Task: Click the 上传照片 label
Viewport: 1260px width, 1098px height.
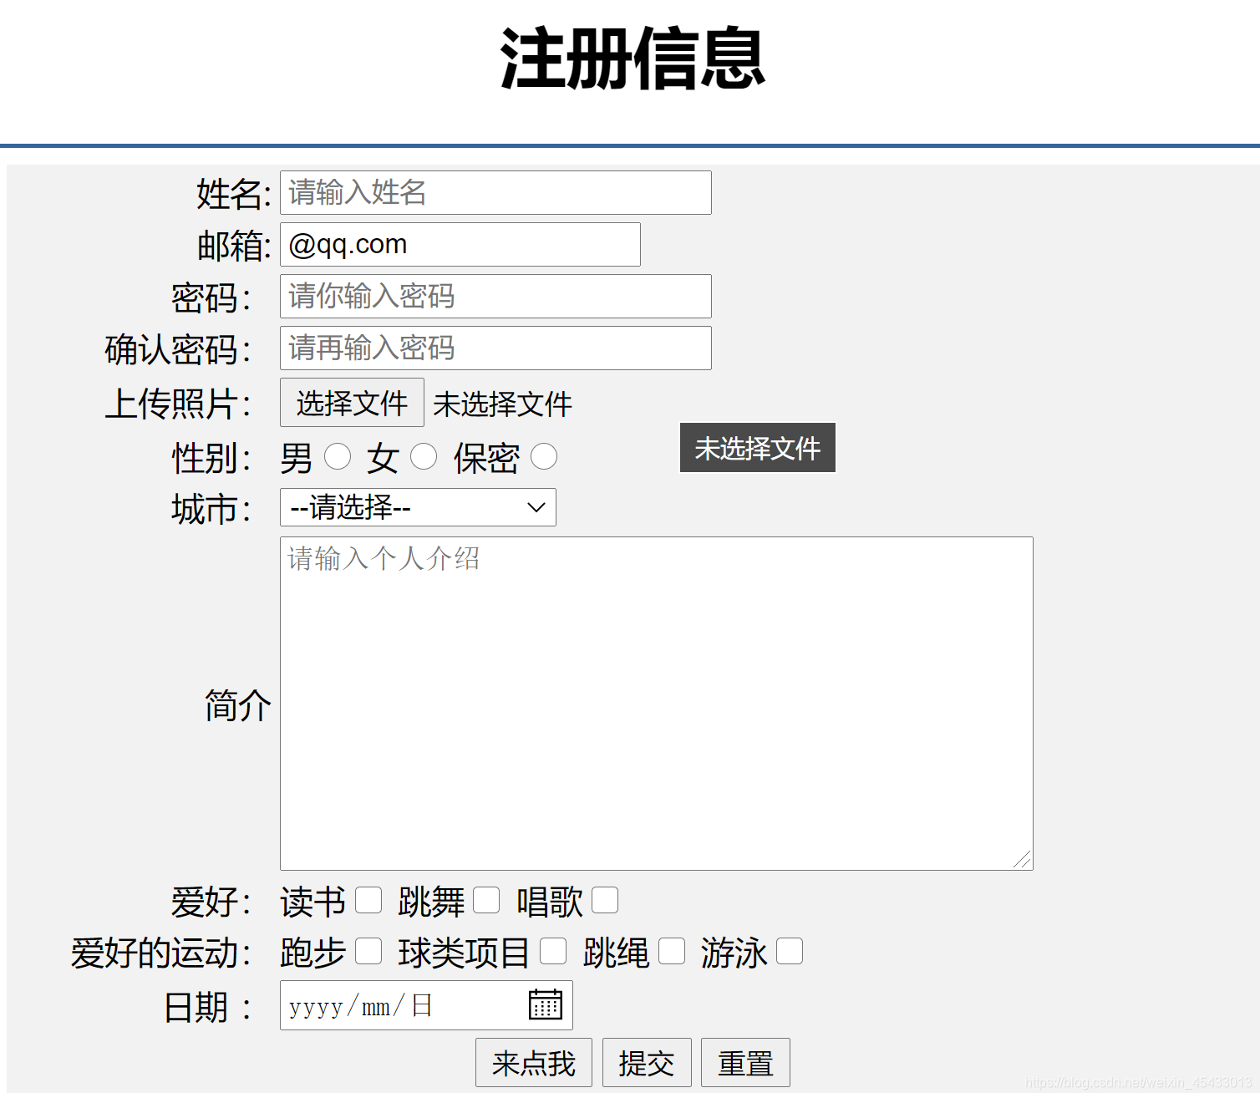Action: [x=177, y=404]
